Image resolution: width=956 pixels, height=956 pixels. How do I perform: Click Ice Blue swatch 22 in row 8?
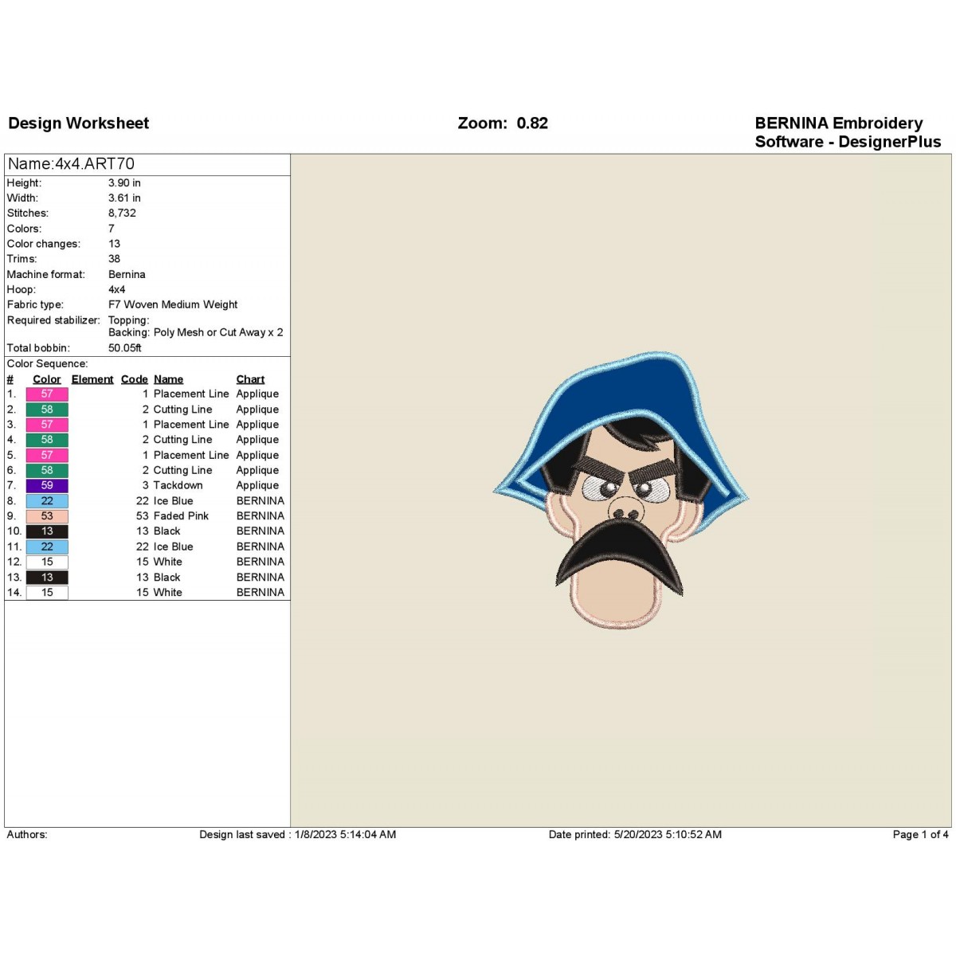pos(47,501)
